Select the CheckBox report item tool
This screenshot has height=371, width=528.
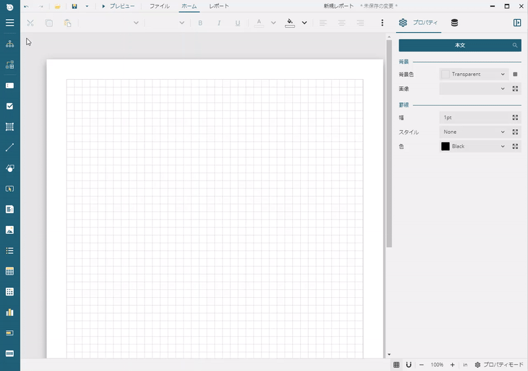[10, 106]
